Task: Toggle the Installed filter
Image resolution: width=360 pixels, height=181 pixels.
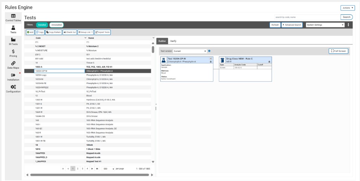Action: point(42,25)
